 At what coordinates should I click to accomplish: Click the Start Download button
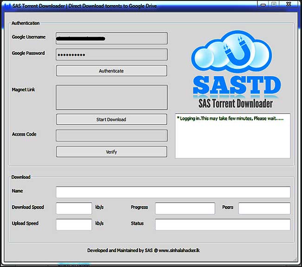pos(112,119)
